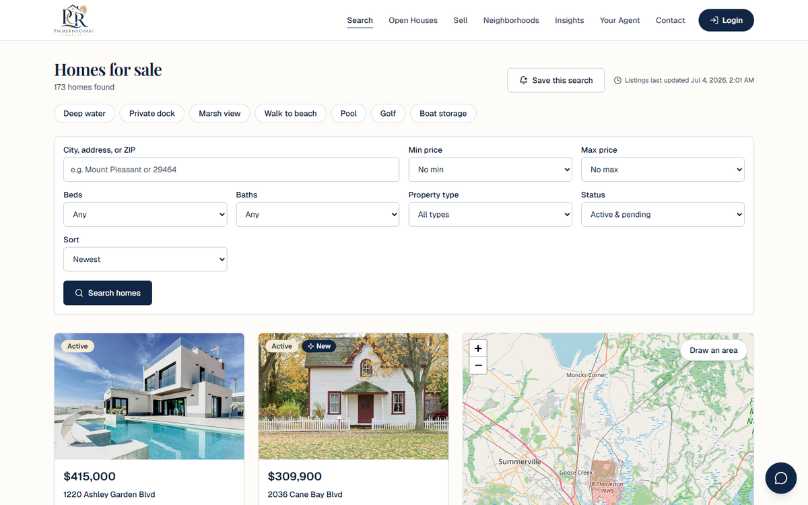Open the $415,000 listing photo
This screenshot has width=808, height=505.
coord(149,397)
